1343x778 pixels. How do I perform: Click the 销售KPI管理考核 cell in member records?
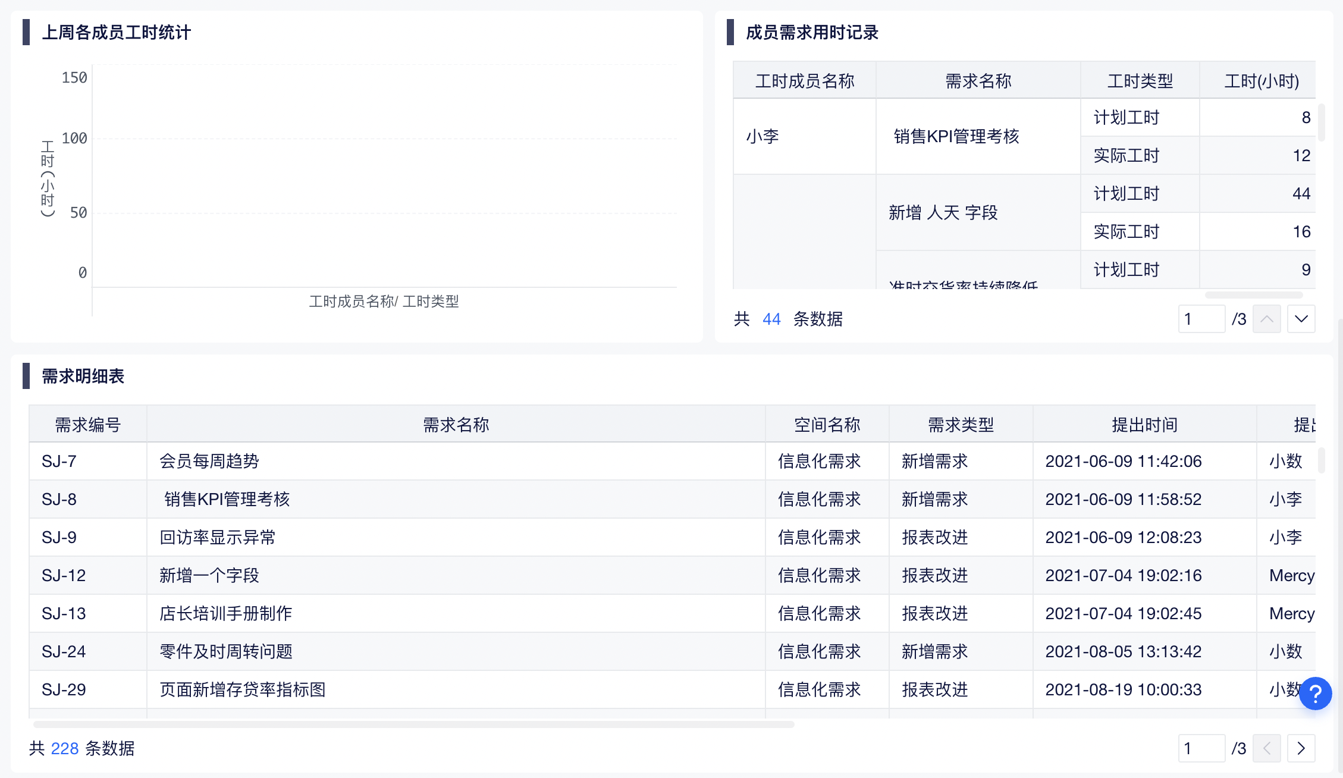tap(956, 137)
